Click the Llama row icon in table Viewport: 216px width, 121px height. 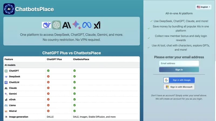point(6,105)
